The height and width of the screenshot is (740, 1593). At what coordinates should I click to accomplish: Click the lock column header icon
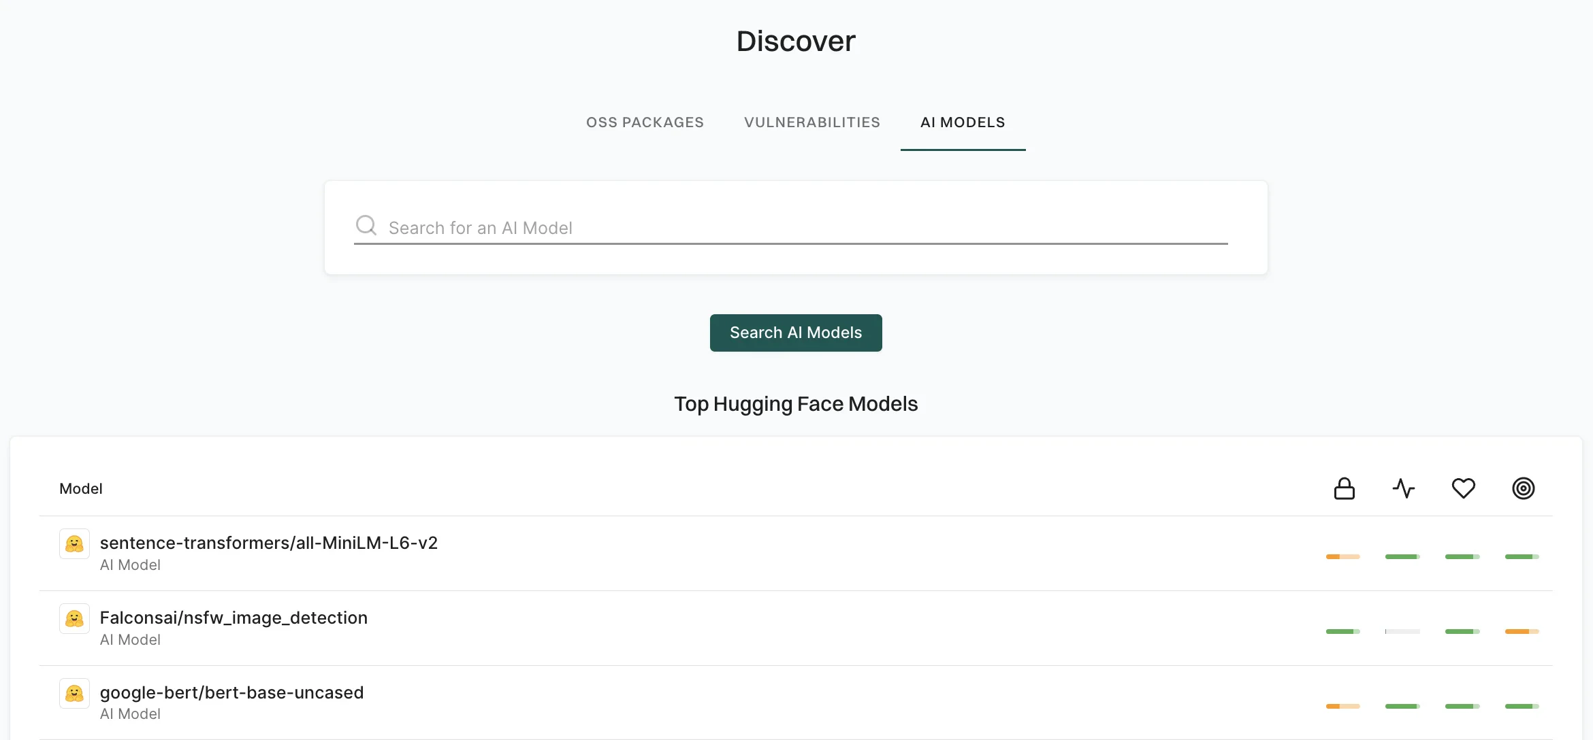(1345, 488)
